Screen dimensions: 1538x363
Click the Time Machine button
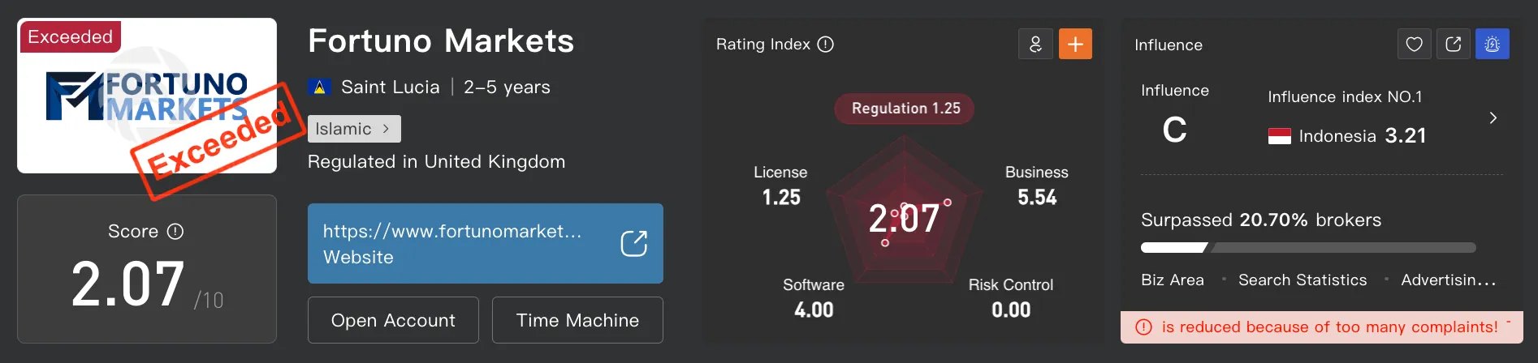[x=577, y=320]
